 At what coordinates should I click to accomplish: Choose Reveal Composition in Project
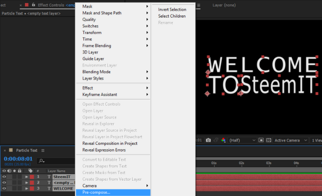tap(113, 144)
